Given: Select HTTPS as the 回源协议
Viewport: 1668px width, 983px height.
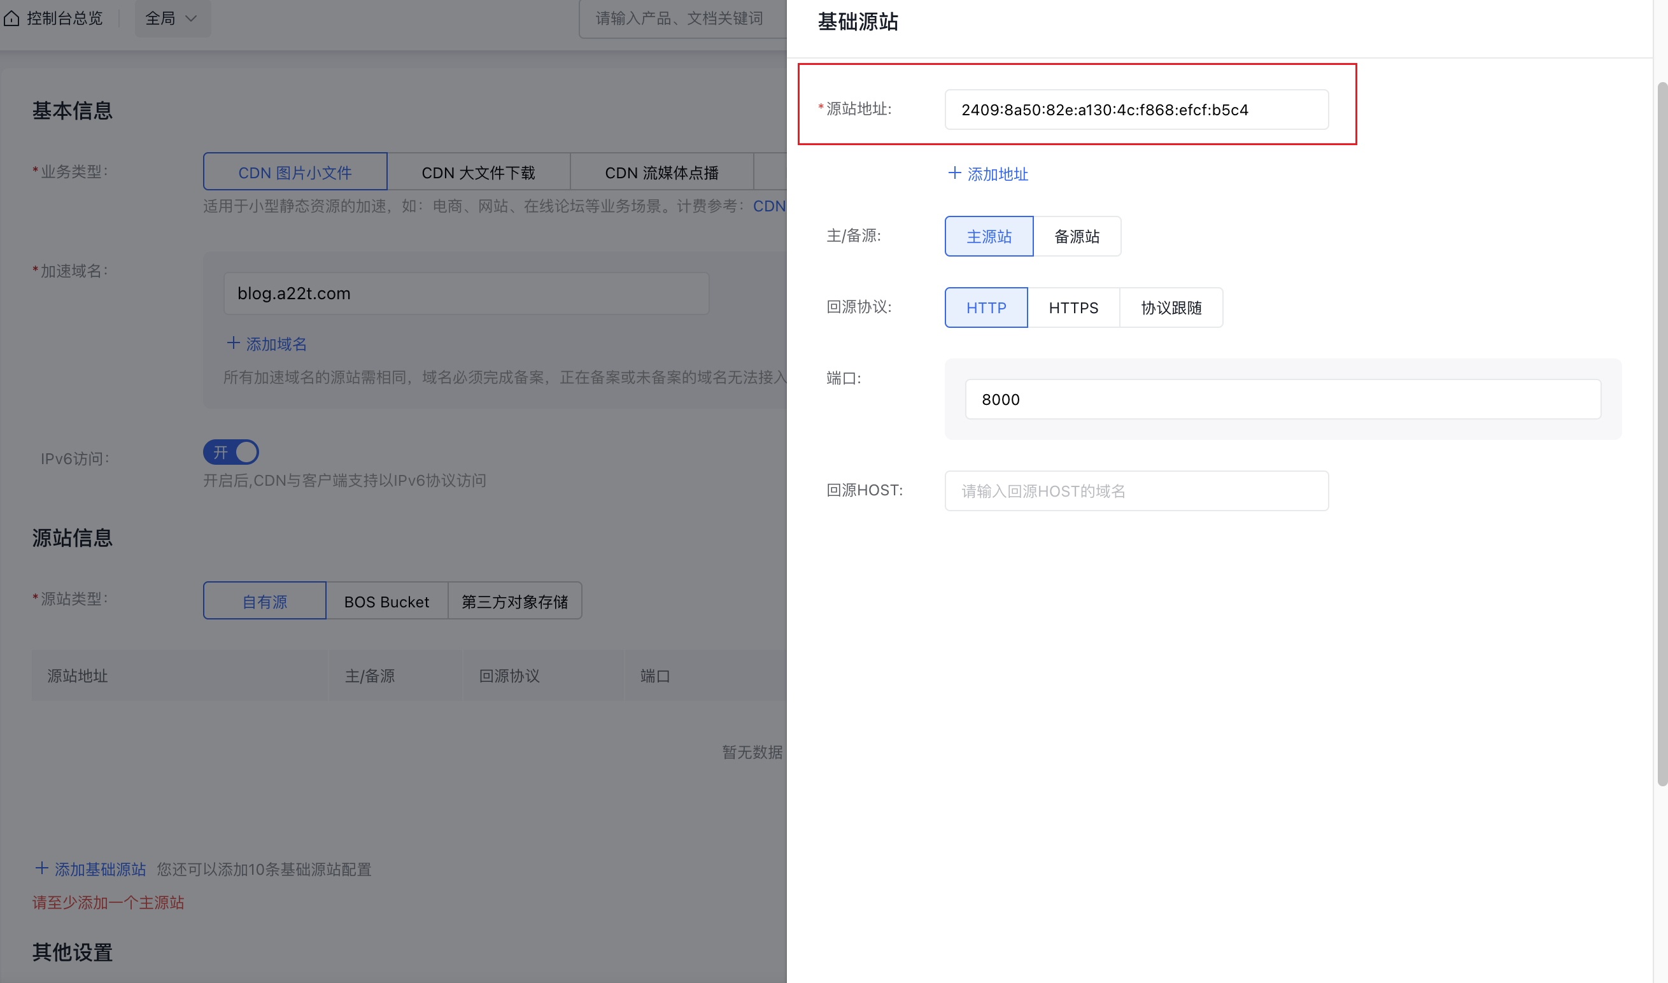Looking at the screenshot, I should pyautogui.click(x=1073, y=308).
